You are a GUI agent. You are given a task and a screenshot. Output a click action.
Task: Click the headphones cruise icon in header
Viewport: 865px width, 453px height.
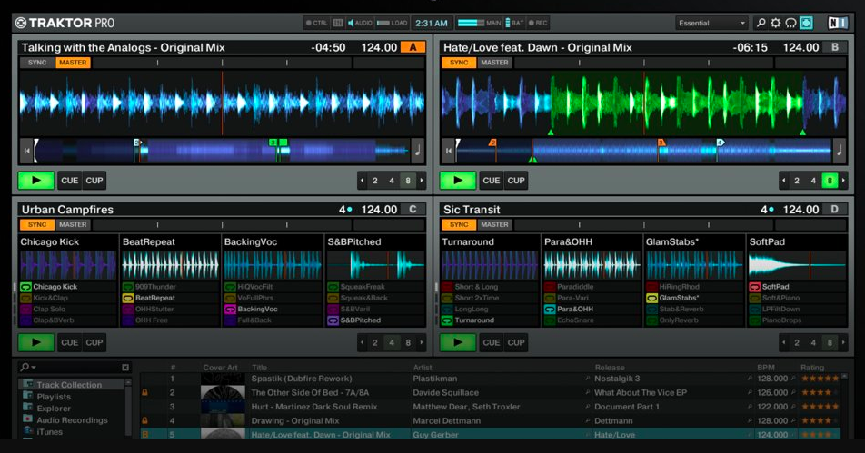coord(791,23)
